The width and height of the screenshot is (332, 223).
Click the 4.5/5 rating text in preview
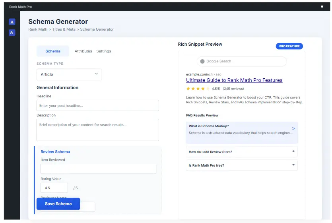coord(216,89)
